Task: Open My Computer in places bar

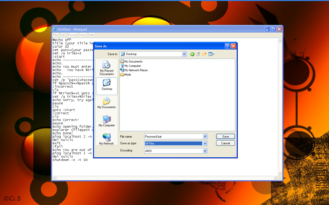Action: point(107,121)
